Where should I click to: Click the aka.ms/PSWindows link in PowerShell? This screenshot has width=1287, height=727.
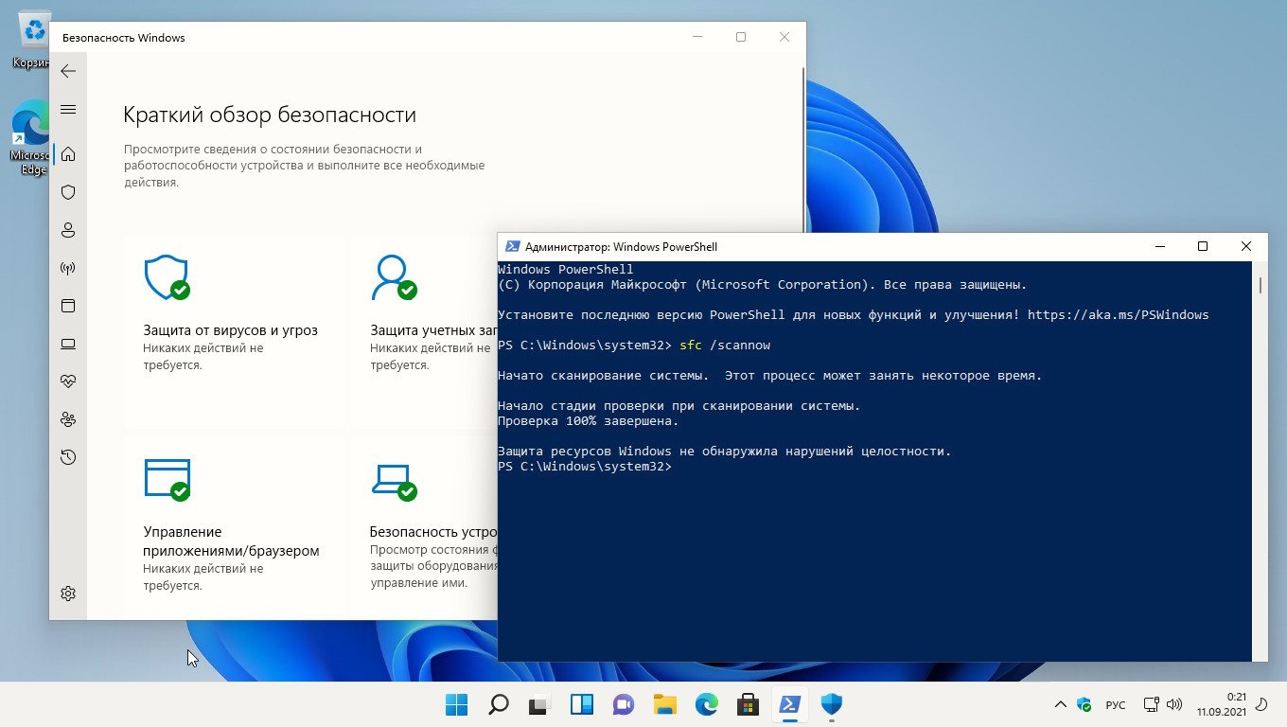coord(1118,315)
